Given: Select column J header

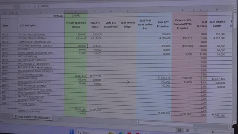Looking at the screenshot, I should pyautogui.click(x=163, y=11).
